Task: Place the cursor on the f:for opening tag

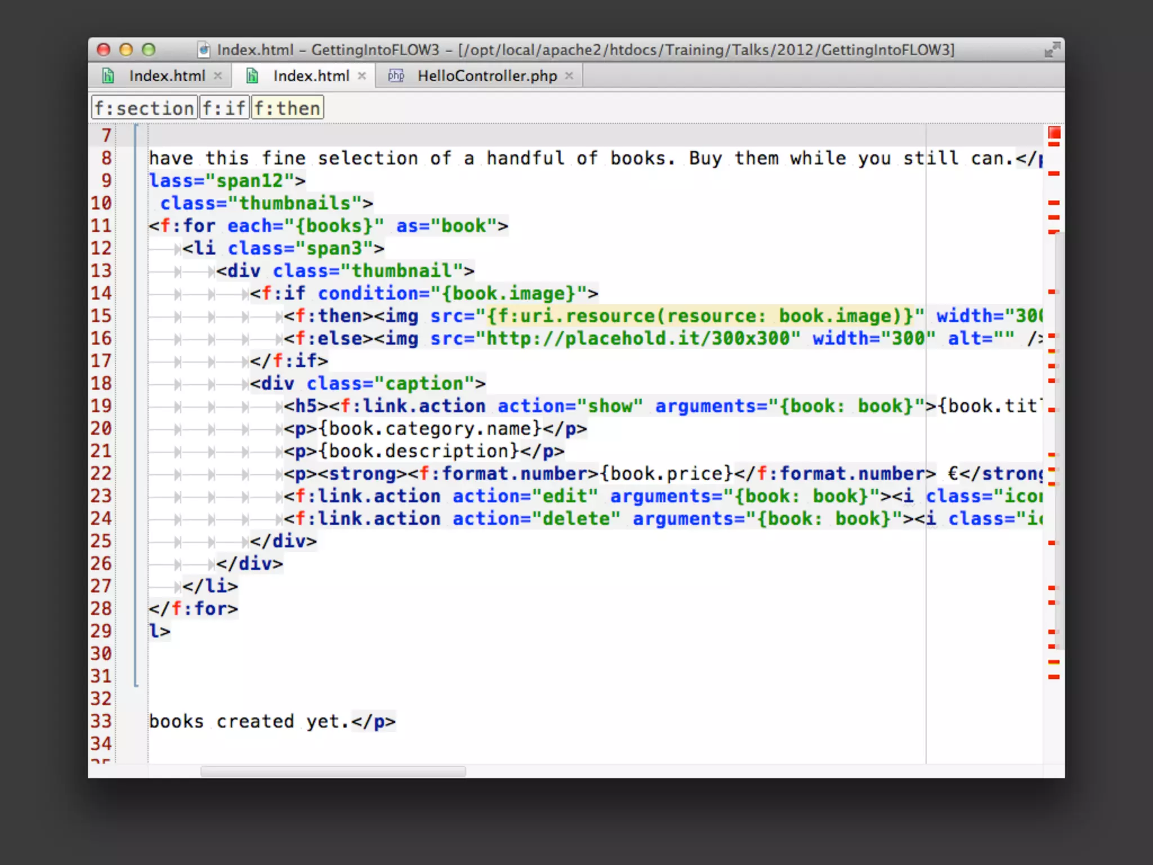Action: tap(188, 226)
